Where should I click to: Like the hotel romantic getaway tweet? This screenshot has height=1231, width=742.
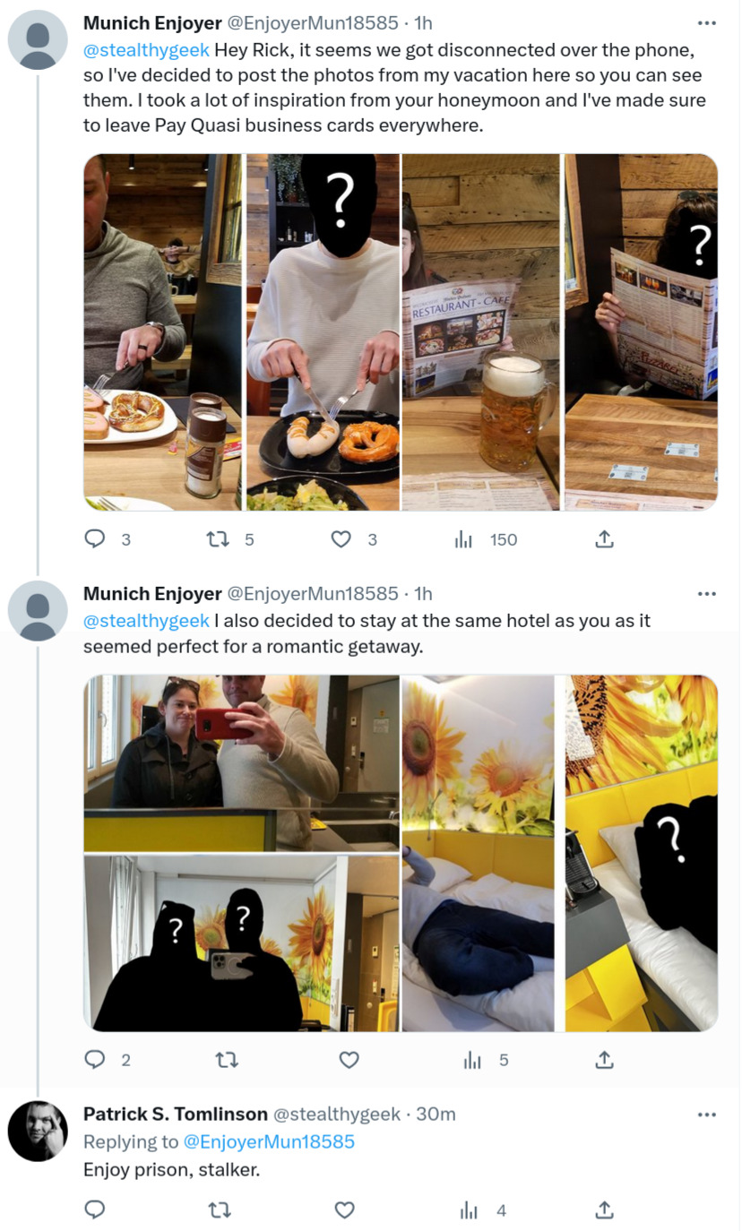point(349,1060)
